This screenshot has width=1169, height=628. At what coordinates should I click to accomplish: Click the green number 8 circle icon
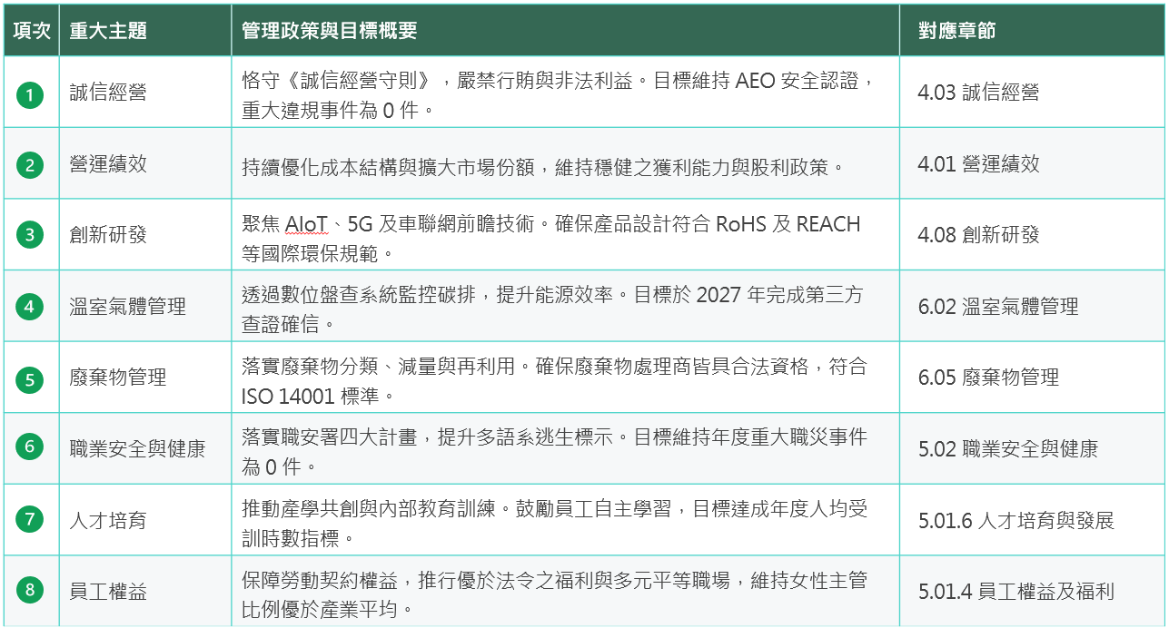click(30, 592)
